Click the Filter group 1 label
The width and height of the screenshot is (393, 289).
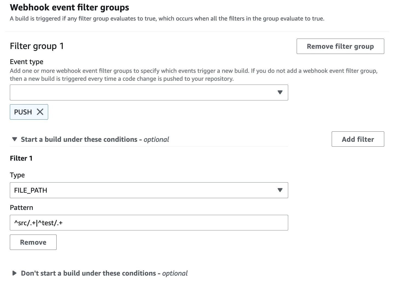pyautogui.click(x=37, y=46)
